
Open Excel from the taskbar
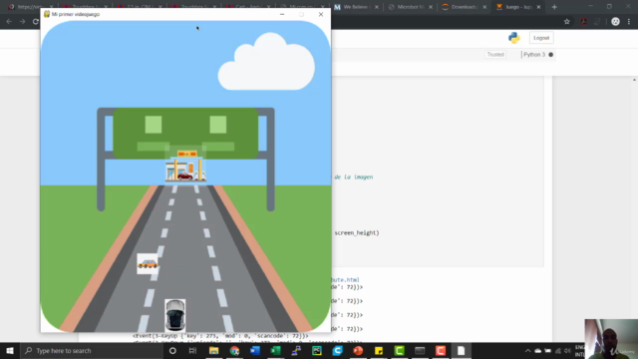point(275,350)
